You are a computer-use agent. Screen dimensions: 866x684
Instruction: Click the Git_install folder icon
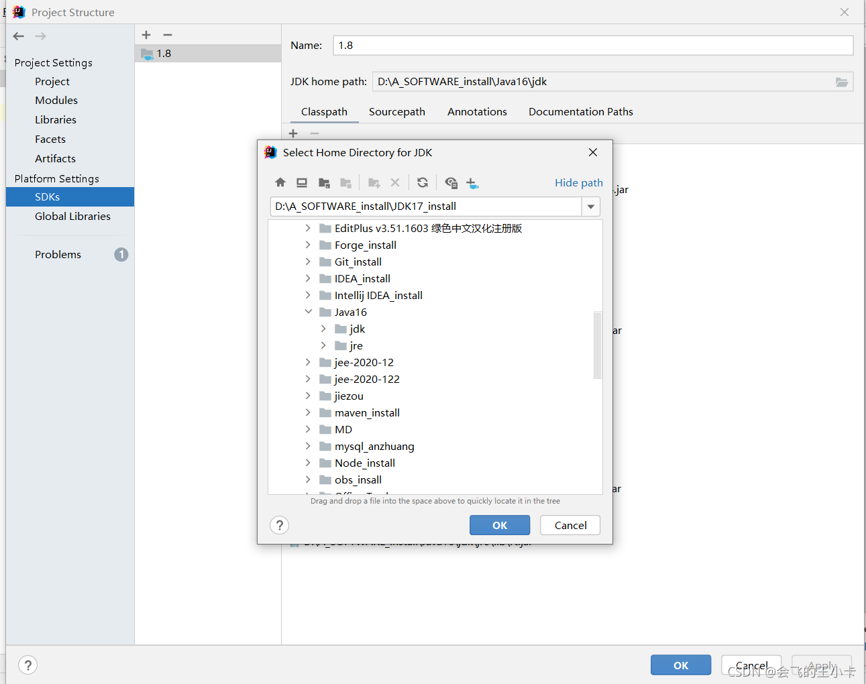pyautogui.click(x=325, y=262)
